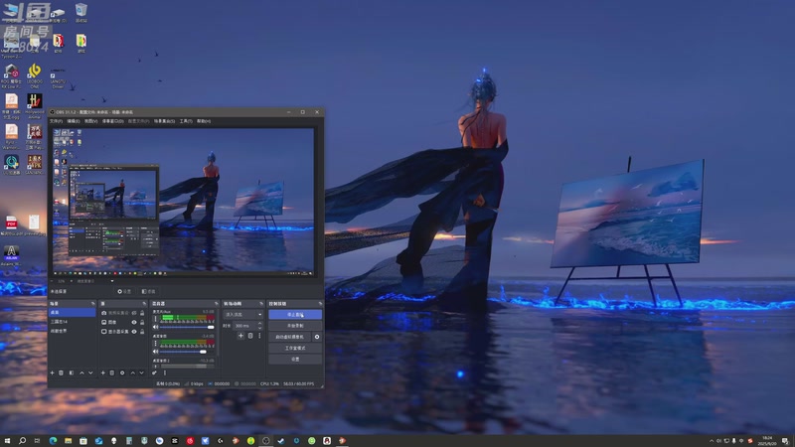This screenshot has width=795, height=447.
Task: Open the 编辑(E) menu in OBS
Action: point(74,121)
